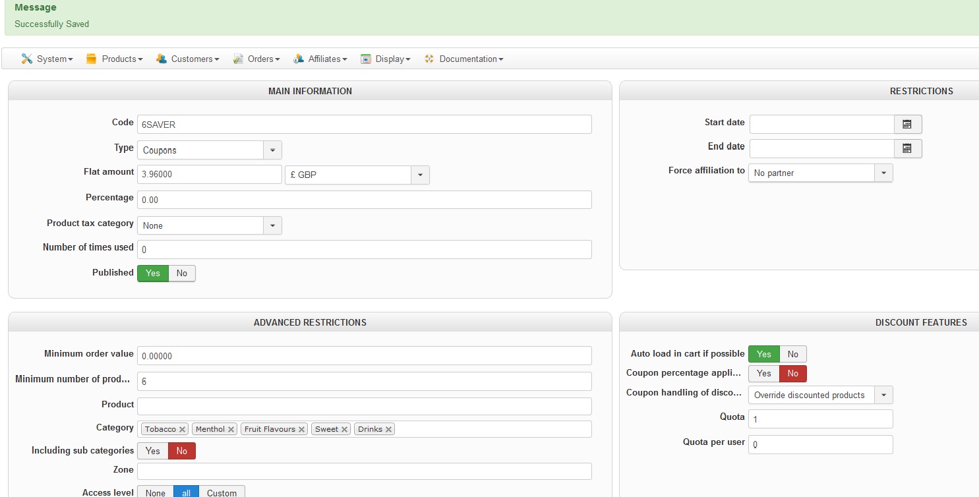Open the Display menu
This screenshot has height=497, width=979.
pos(386,59)
